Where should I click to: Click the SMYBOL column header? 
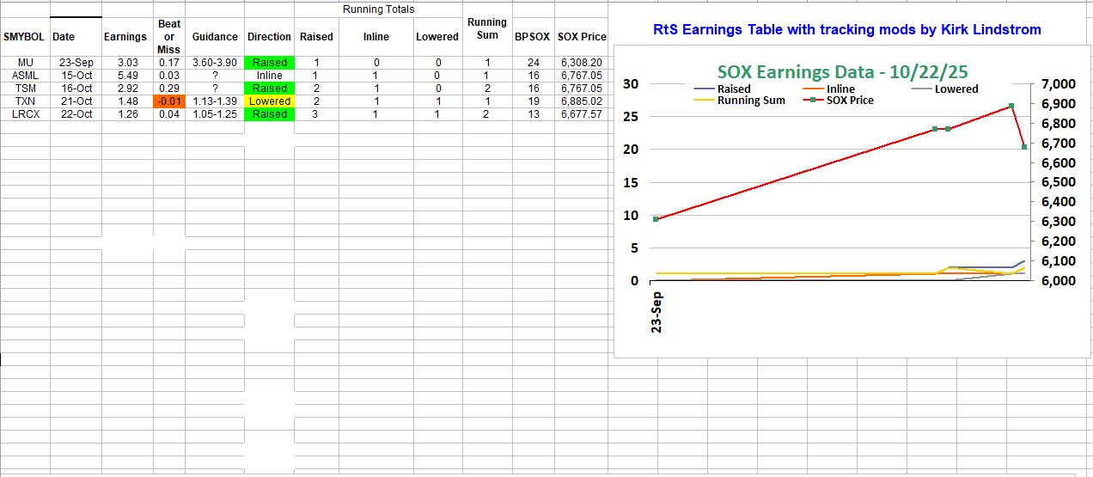click(x=24, y=37)
